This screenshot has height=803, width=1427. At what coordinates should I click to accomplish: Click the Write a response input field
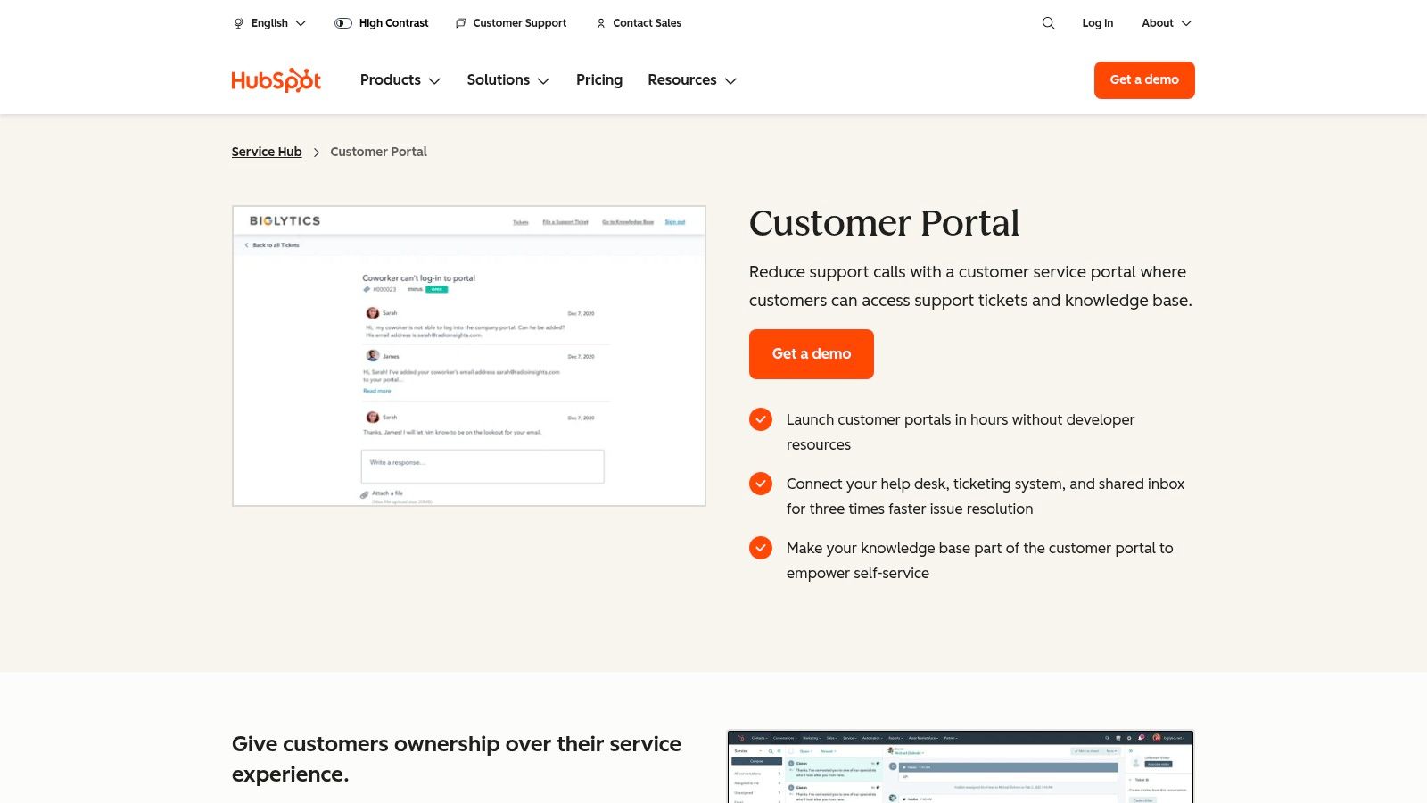click(x=482, y=466)
